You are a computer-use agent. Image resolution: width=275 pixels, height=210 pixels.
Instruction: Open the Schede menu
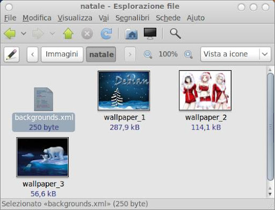(168, 18)
